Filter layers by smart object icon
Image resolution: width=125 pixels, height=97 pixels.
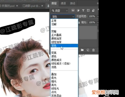coord(93,10)
